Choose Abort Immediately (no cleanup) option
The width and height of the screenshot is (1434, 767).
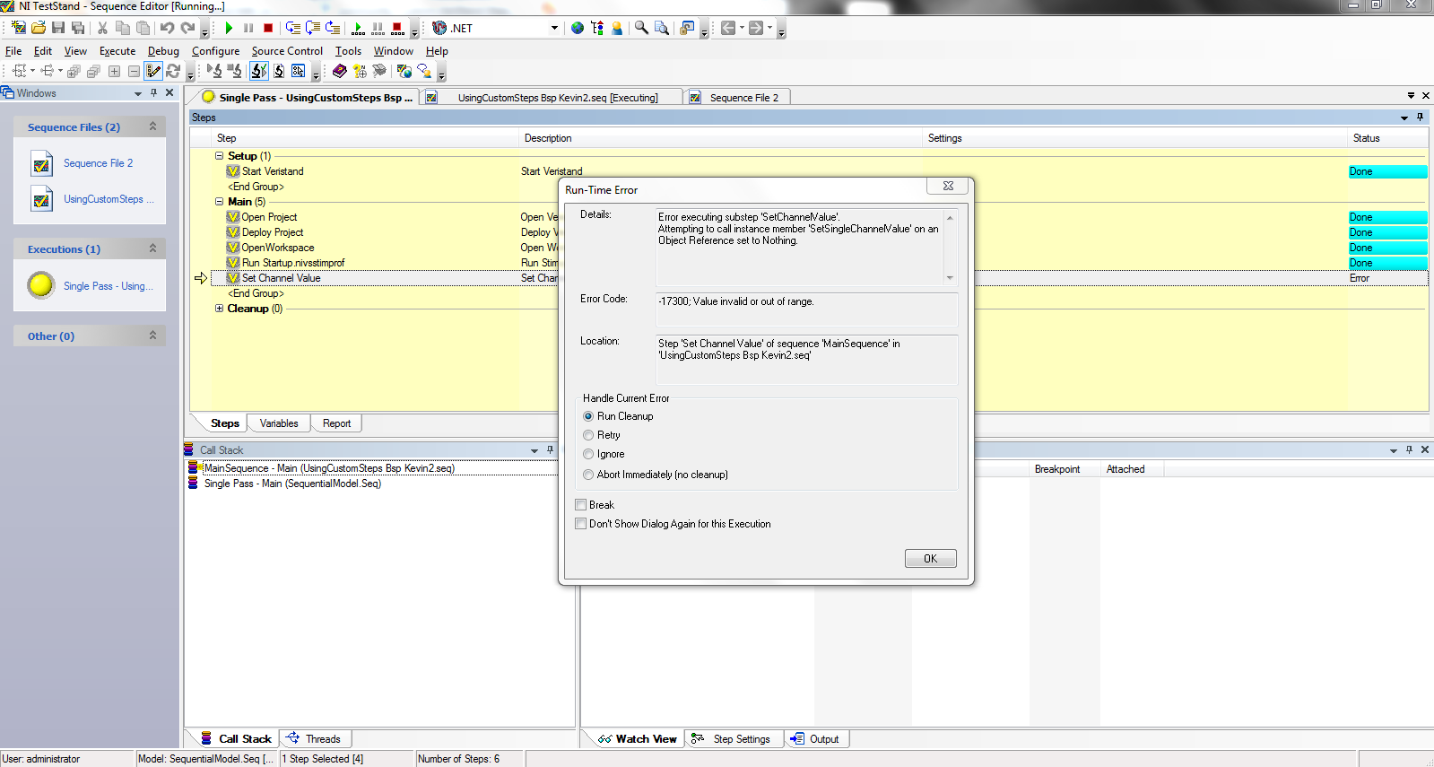588,475
